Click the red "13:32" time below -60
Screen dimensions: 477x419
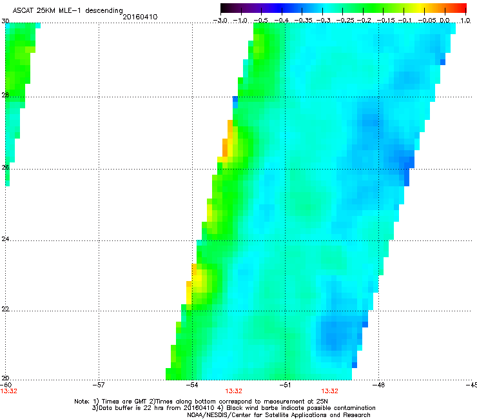[x=9, y=391]
